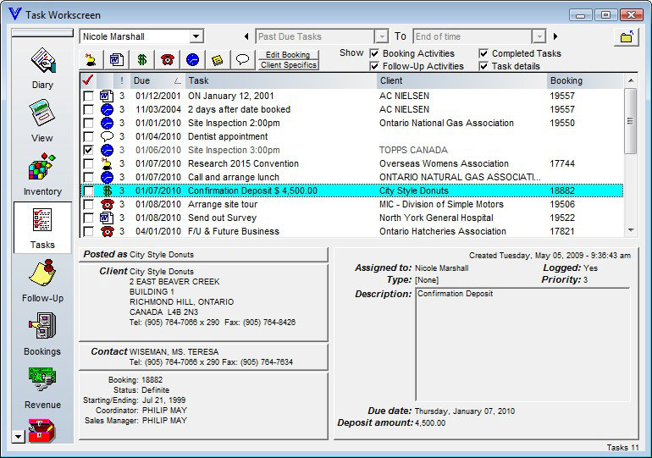Click the Booking column header

(x=584, y=80)
